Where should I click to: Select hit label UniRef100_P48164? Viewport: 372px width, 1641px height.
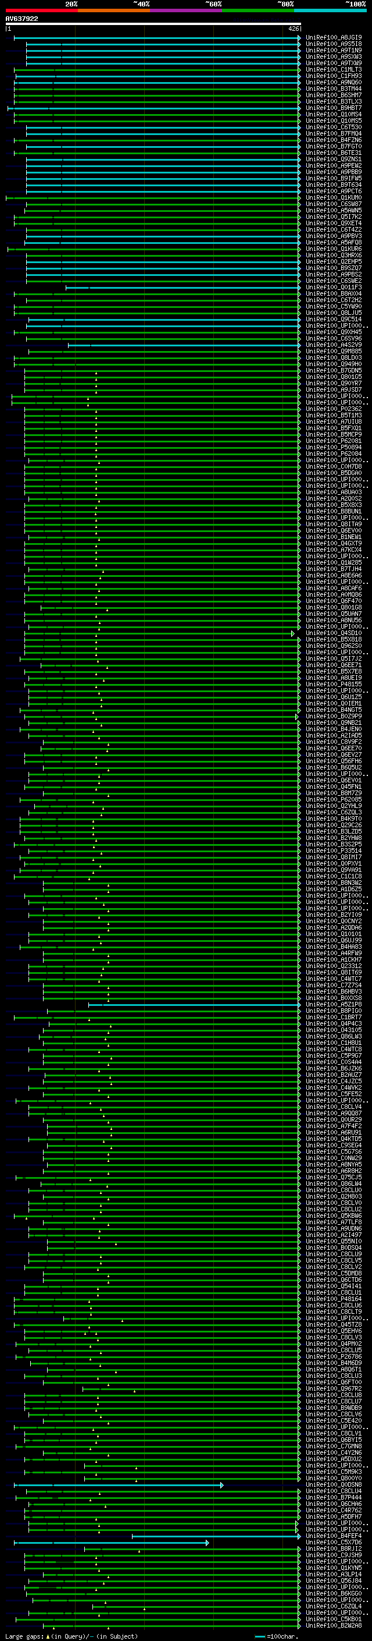coord(333,1298)
